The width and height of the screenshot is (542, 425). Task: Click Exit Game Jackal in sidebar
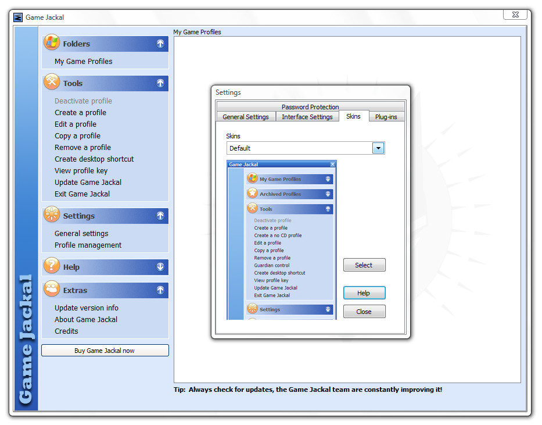point(82,194)
